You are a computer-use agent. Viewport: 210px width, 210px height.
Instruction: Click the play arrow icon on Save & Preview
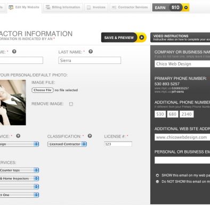tap(142, 37)
